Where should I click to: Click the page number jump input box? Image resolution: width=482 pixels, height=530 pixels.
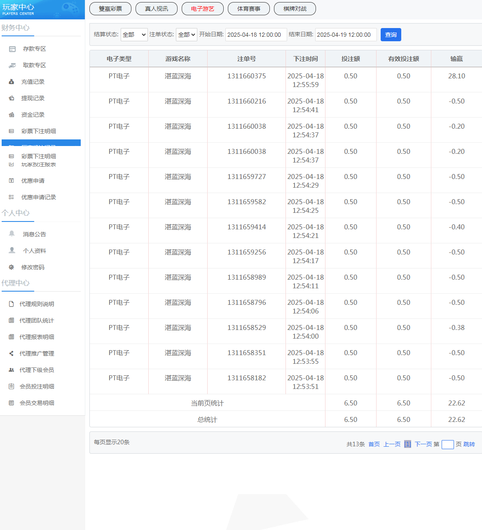(x=447, y=444)
